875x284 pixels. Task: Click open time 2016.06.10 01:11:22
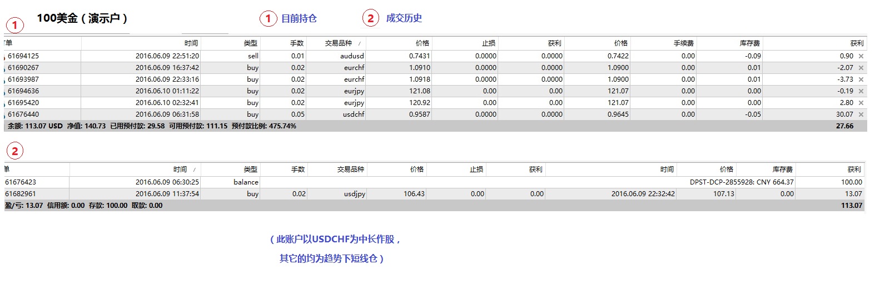click(x=167, y=91)
